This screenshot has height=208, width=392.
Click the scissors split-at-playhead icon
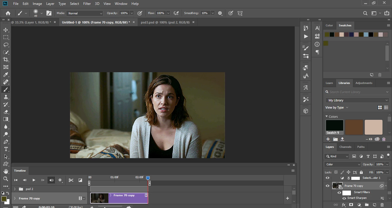click(x=71, y=180)
